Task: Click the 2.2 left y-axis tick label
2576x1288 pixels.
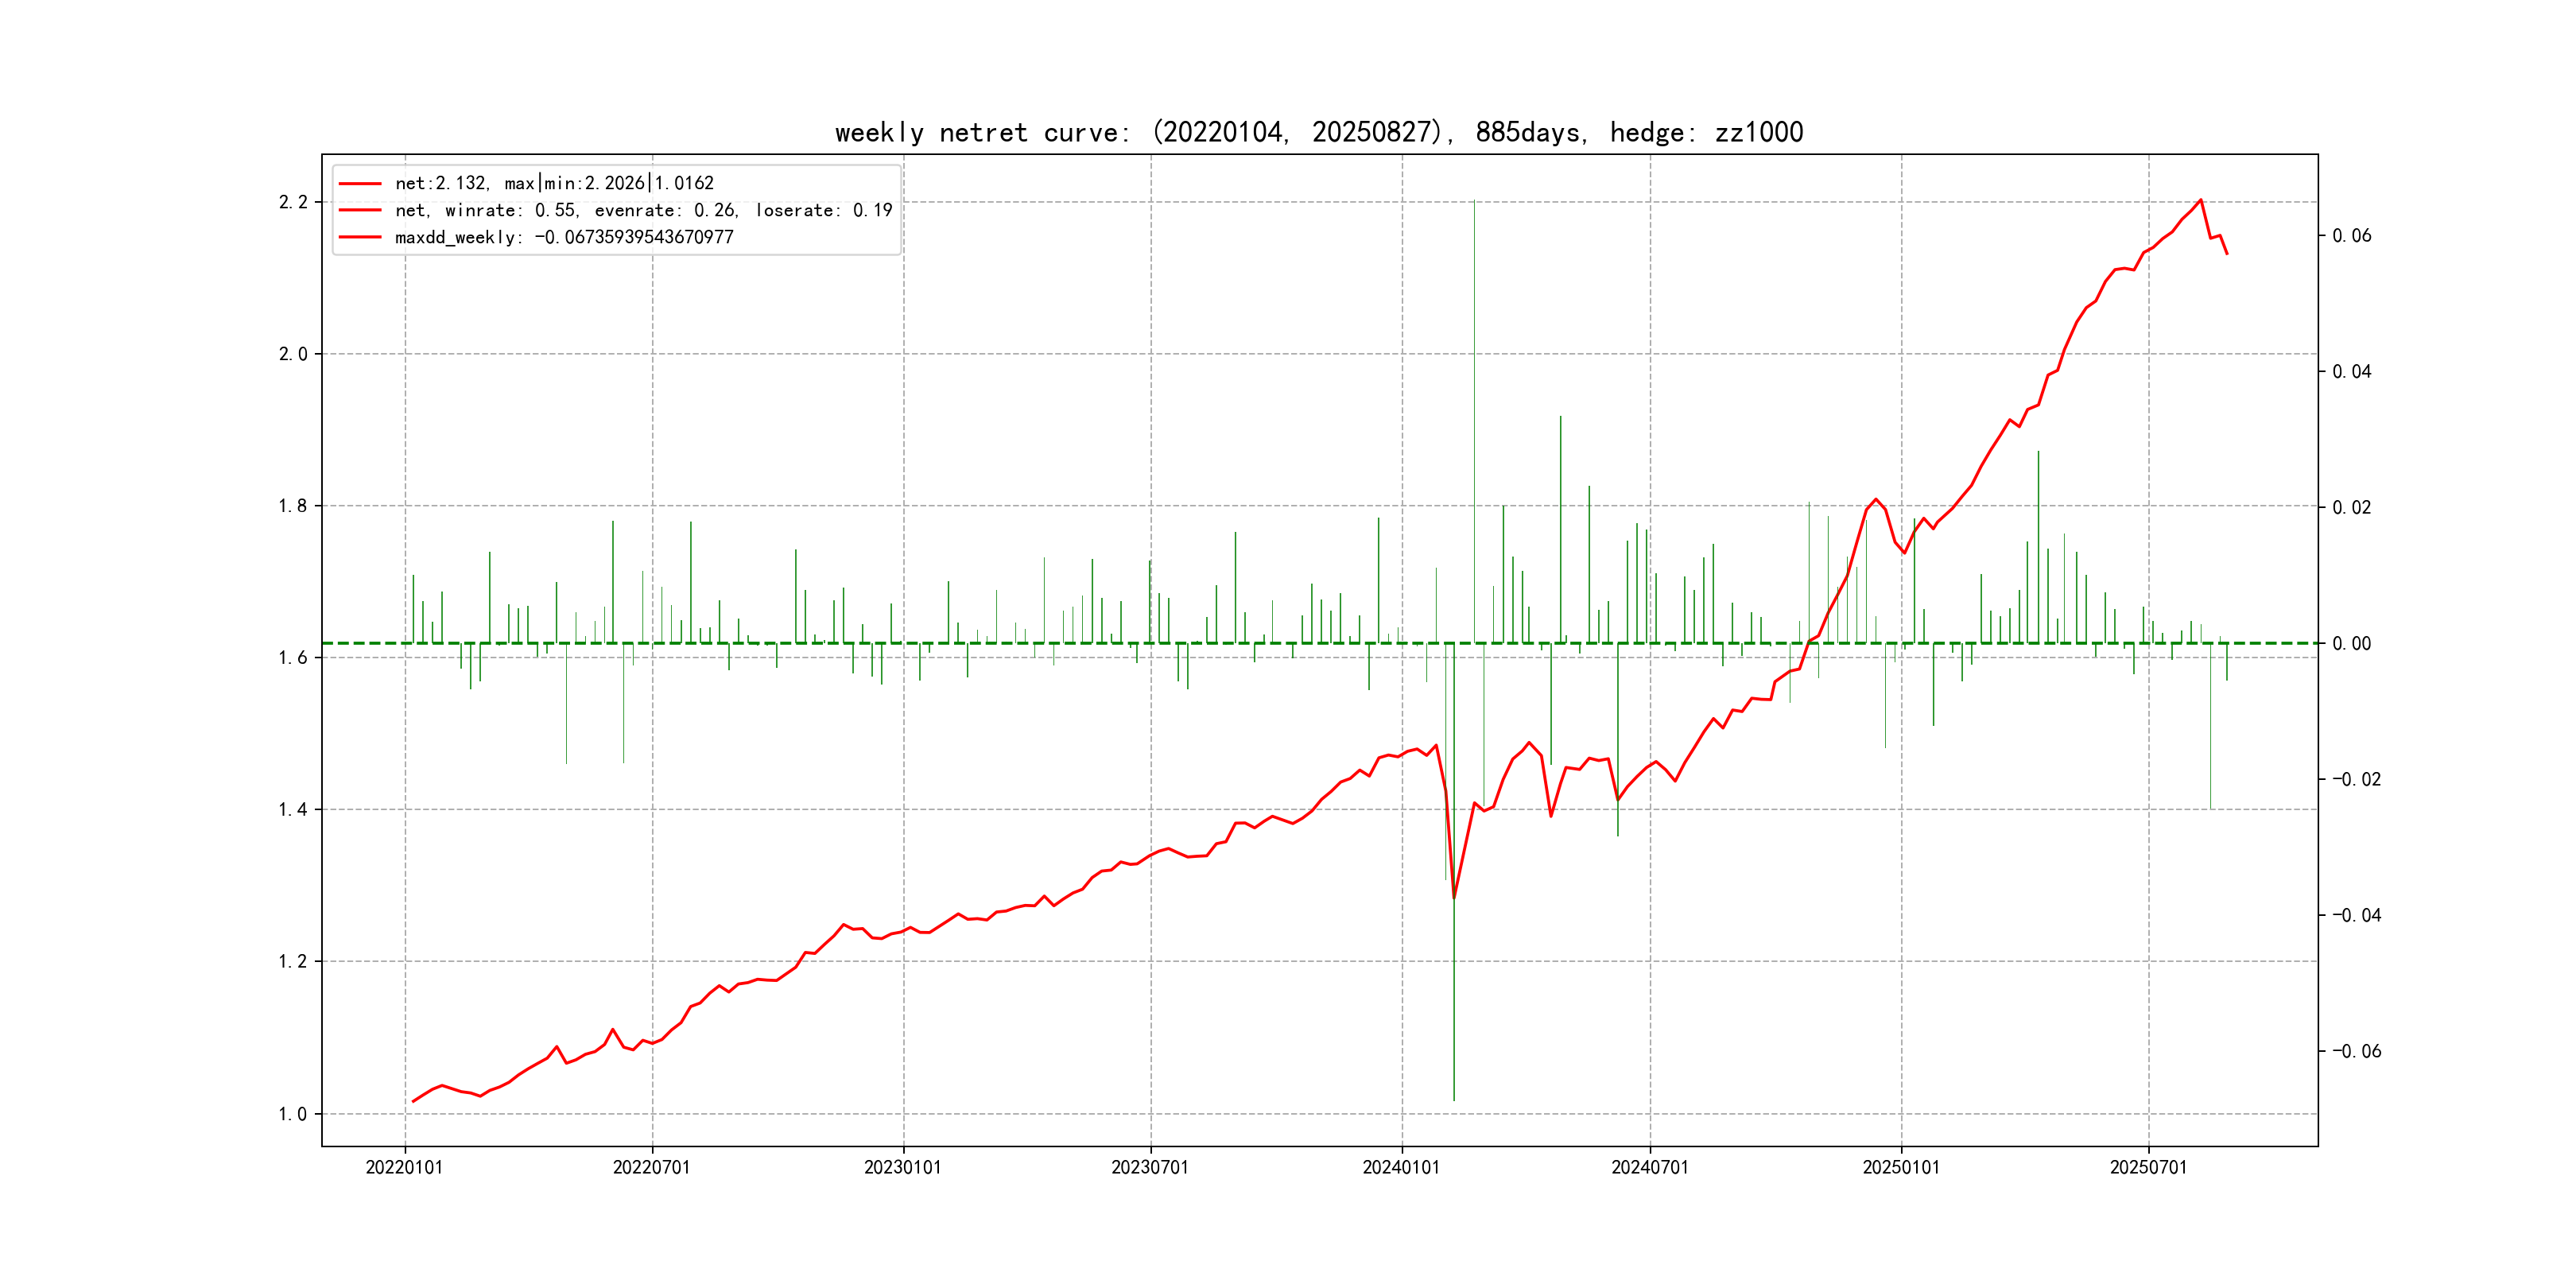Action: point(293,202)
